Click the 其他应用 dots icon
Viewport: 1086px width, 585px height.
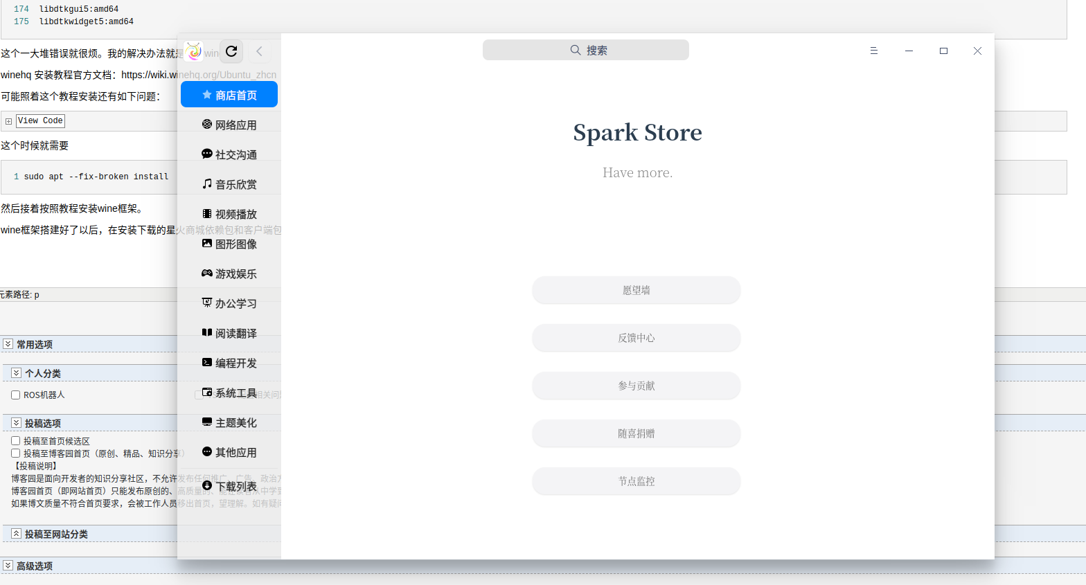point(206,452)
